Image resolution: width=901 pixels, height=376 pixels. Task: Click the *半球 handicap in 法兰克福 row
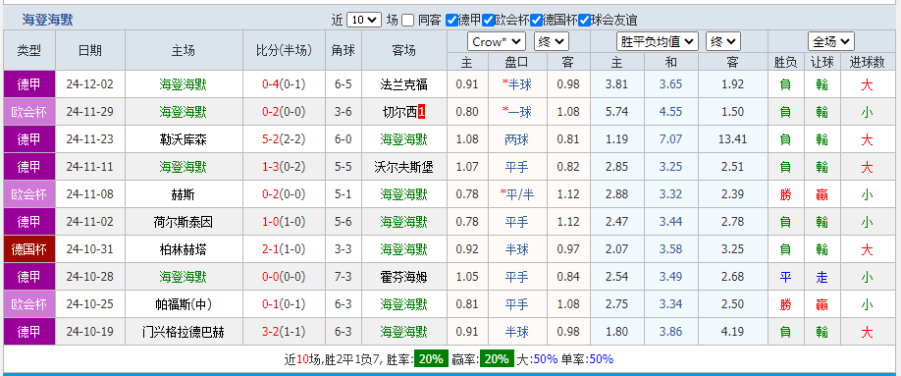[x=516, y=84]
